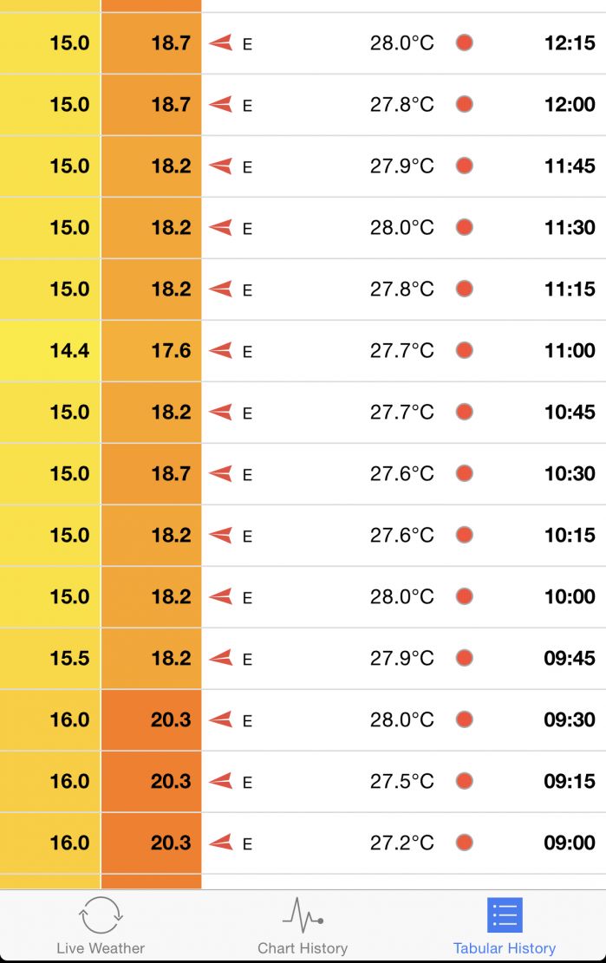The height and width of the screenshot is (963, 606).
Task: Click the red status dot at 12:00
Action: point(465,104)
